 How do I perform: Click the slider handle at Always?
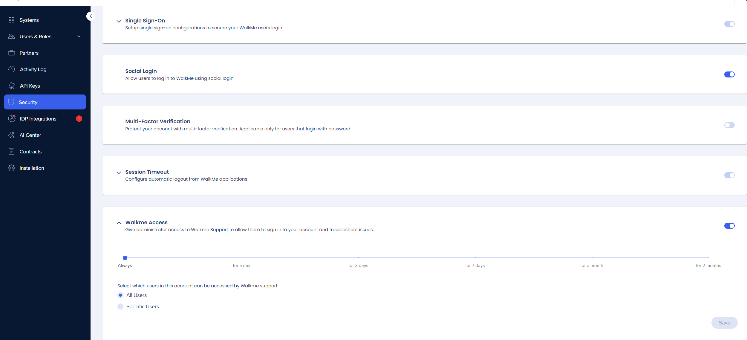125,258
